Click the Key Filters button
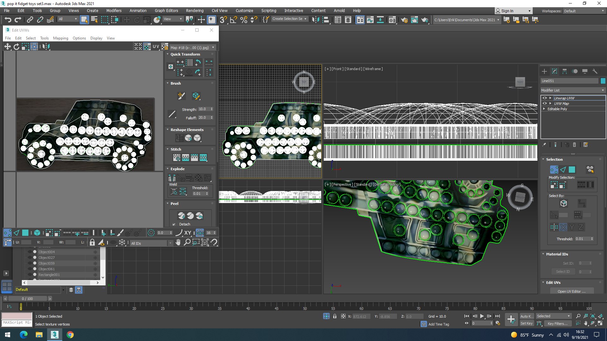Screen dimensions: 607x341 pos(557,323)
